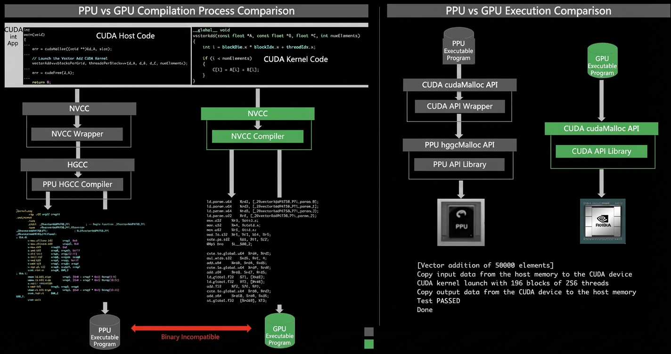Screen dimensions: 671x354
Task: Select the NVCC Wrapper box
Action: pos(77,134)
